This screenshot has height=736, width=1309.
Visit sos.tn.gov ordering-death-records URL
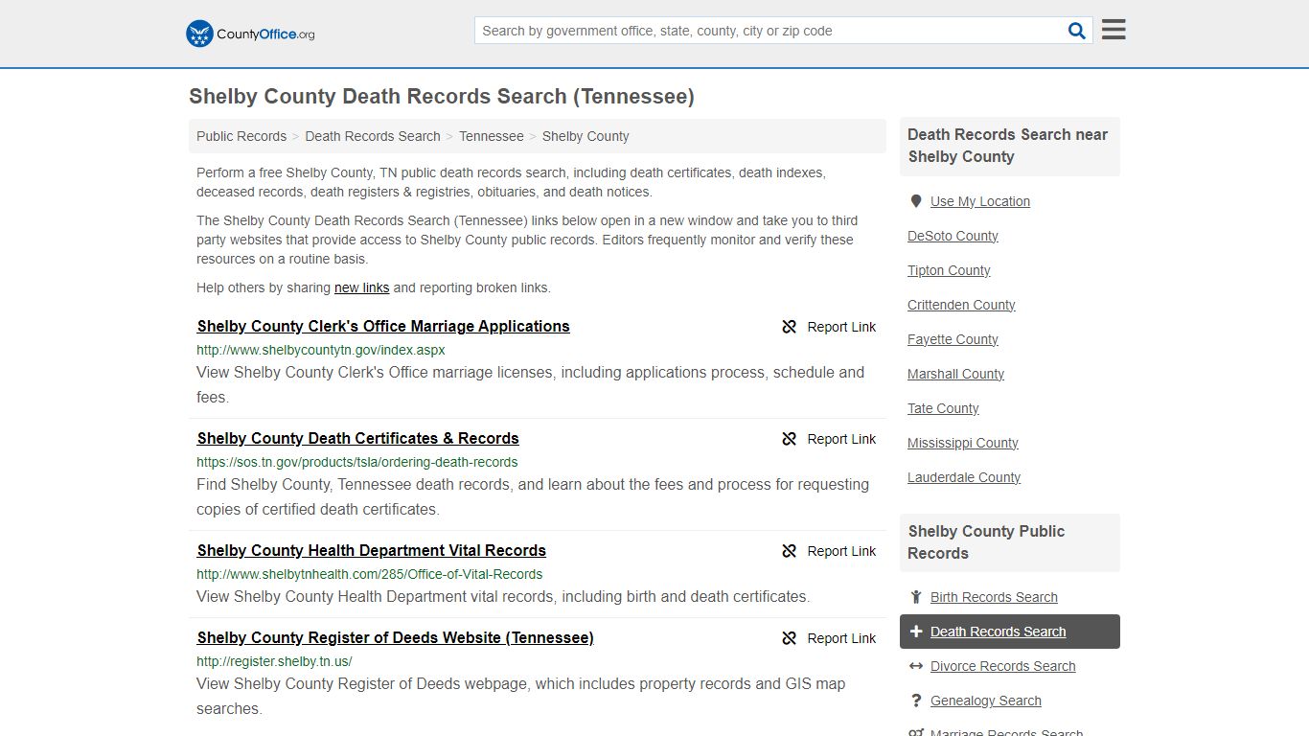click(357, 462)
